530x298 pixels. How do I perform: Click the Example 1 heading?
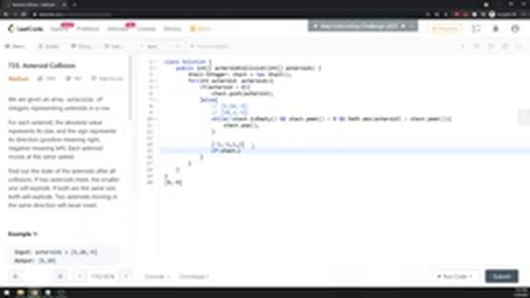click(22, 233)
